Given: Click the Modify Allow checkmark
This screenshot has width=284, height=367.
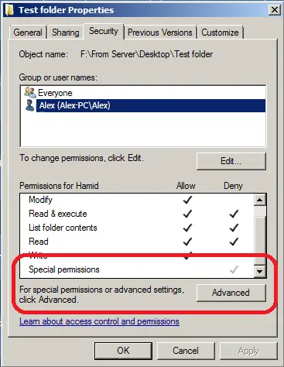Looking at the screenshot, I should click(x=187, y=200).
